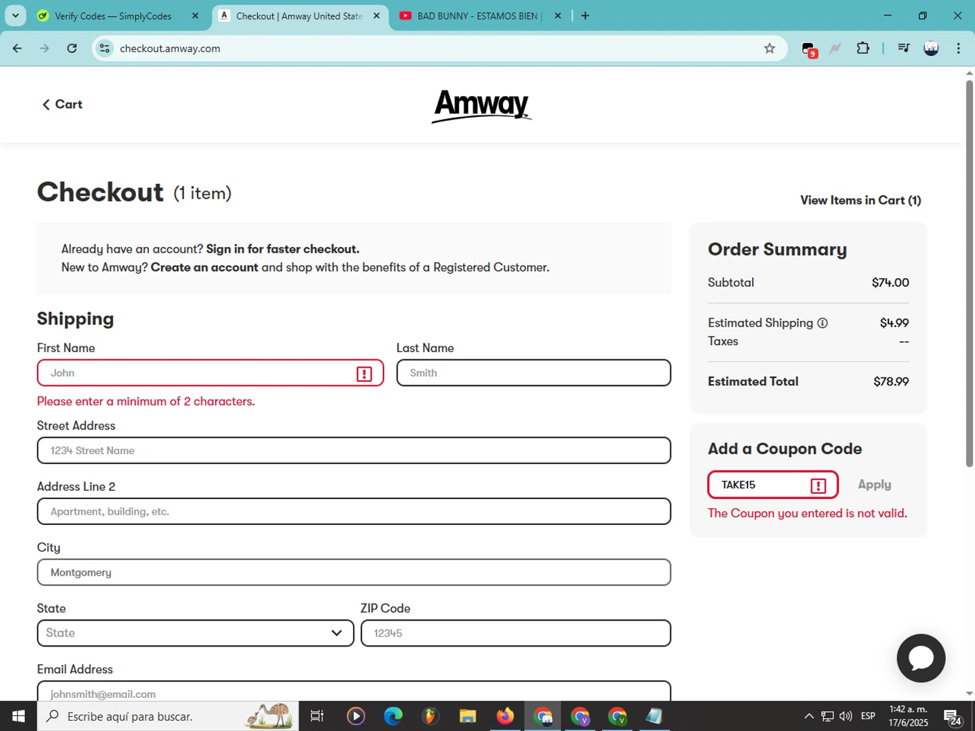Go back to Cart
The height and width of the screenshot is (731, 975).
[62, 105]
